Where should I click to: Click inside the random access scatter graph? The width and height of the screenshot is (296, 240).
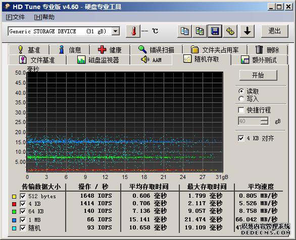pos(125,122)
